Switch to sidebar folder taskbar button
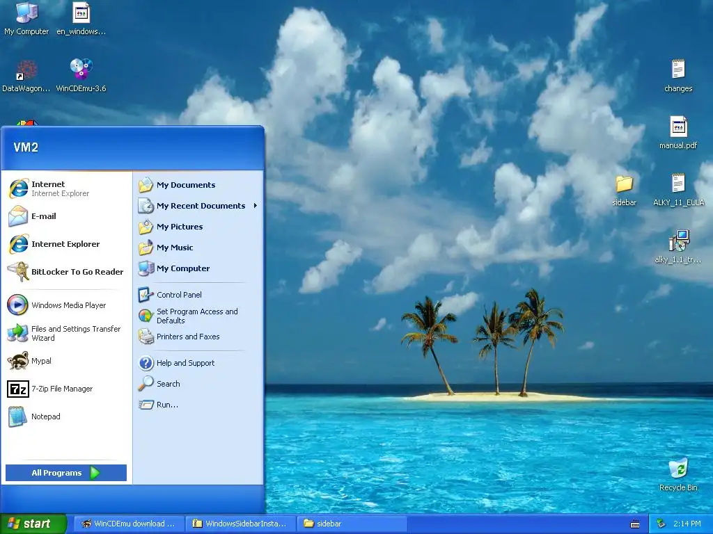713x534 pixels. [x=352, y=524]
